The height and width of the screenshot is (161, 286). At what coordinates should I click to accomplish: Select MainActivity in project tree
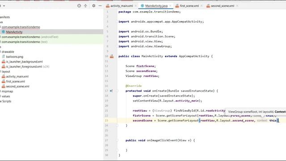click(14, 32)
